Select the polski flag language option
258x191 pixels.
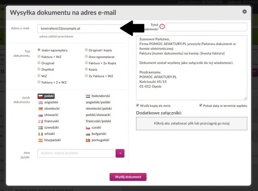(x=46, y=96)
